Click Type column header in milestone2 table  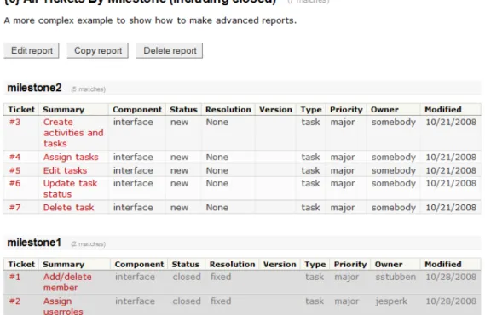[311, 110]
